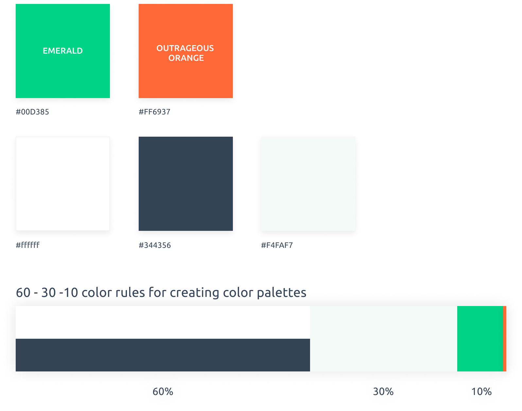
Task: Click the #00D385 hex code label
Action: tap(32, 112)
